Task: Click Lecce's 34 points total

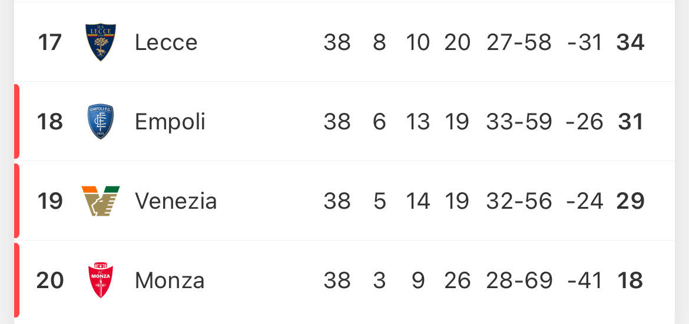Action: [630, 42]
